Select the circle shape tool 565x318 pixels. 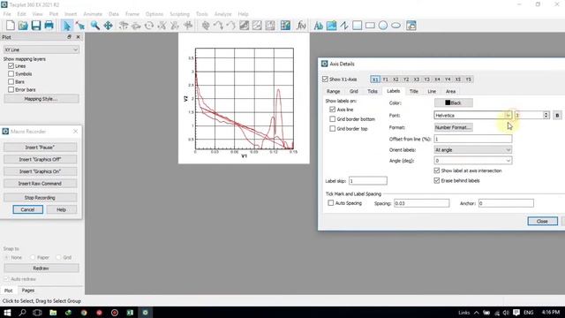click(383, 26)
